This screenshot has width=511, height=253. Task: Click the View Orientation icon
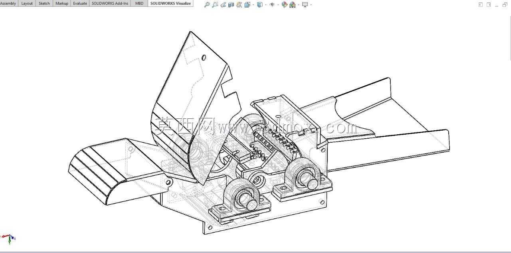click(x=247, y=5)
